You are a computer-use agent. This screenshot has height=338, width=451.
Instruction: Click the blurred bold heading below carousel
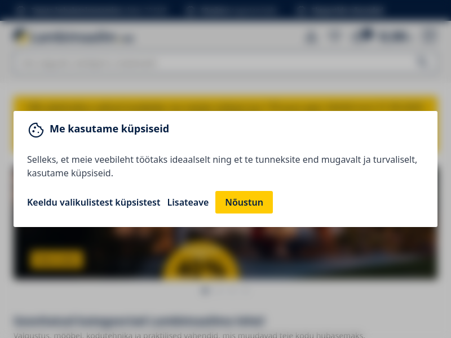point(140,321)
